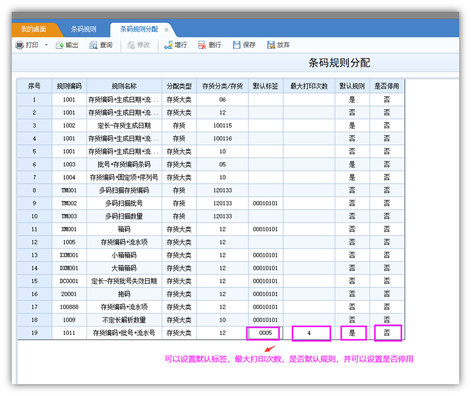
Task: Select row number 13 header cell
Action: (x=34, y=255)
